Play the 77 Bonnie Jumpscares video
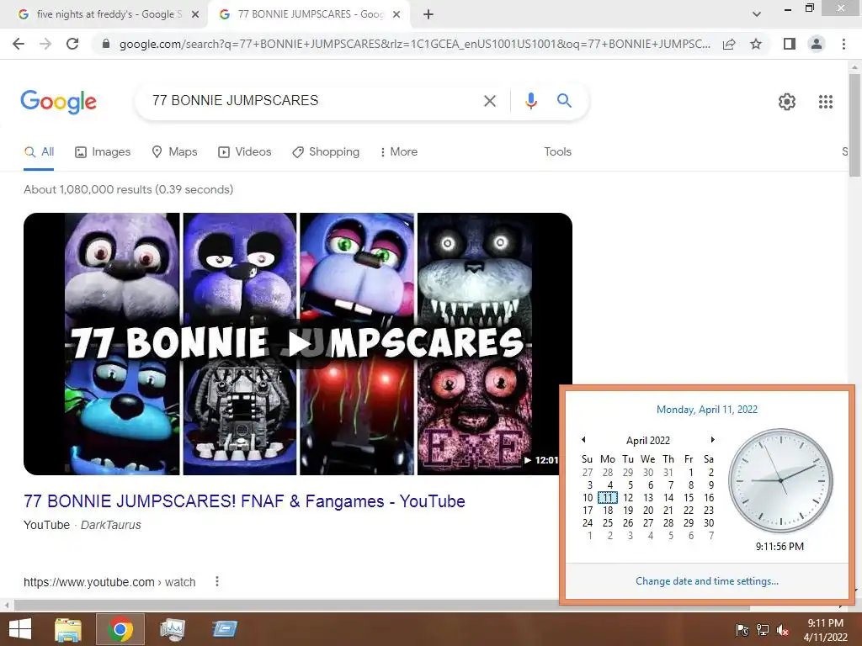Screen dimensions: 862x646 click(x=298, y=344)
